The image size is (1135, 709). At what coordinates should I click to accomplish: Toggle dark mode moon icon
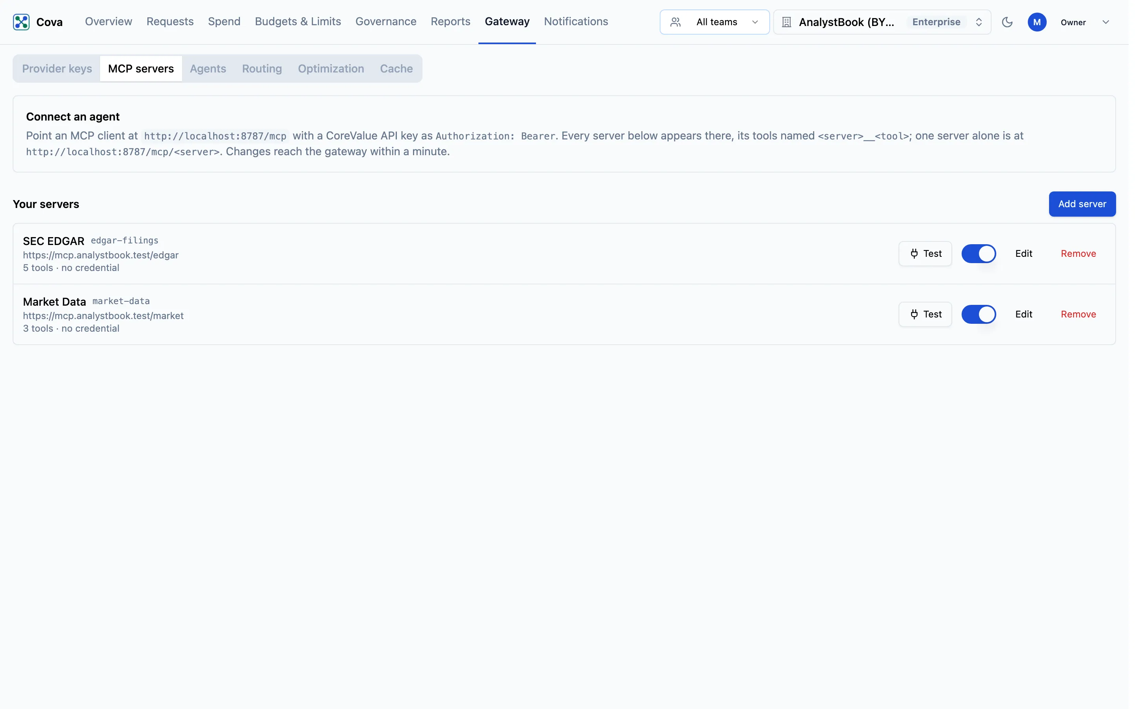[1007, 22]
